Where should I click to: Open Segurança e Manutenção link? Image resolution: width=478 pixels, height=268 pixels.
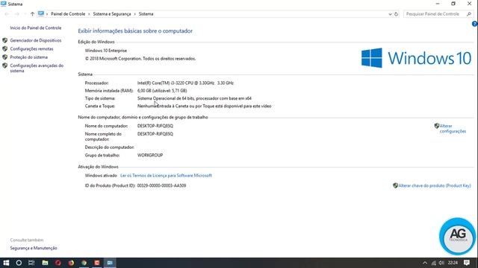coord(34,248)
